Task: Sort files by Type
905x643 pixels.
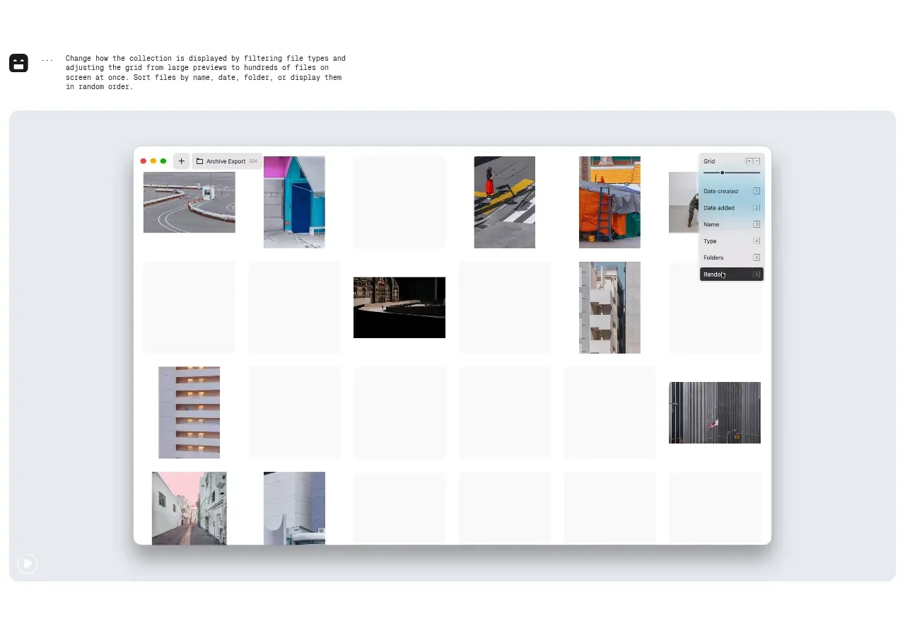Action: pyautogui.click(x=731, y=241)
